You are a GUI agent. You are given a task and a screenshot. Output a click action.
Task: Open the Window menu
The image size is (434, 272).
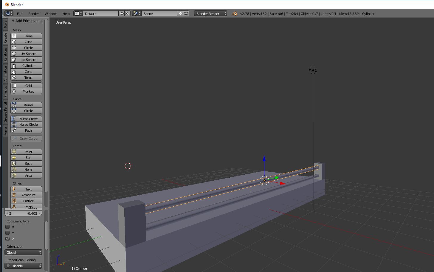click(x=51, y=14)
